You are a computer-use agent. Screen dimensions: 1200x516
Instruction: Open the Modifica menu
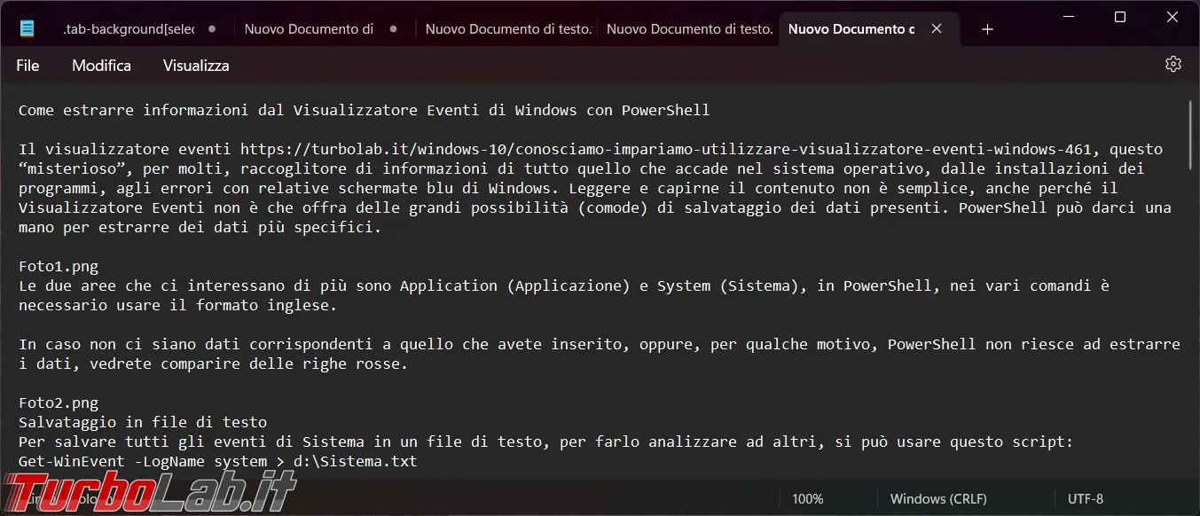coord(101,66)
